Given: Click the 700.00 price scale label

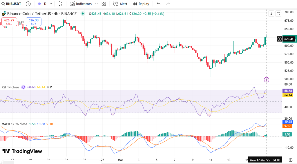Looking at the screenshot, I should click(x=289, y=12).
